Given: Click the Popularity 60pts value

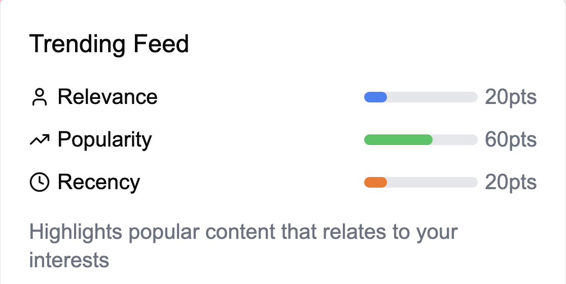Looking at the screenshot, I should (x=511, y=140).
